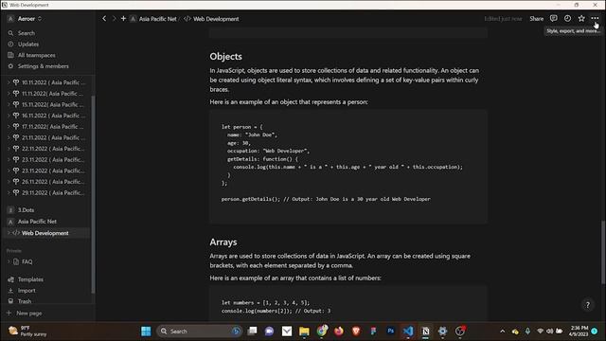Open the help question mark button
The height and width of the screenshot is (341, 606).
[x=587, y=305]
